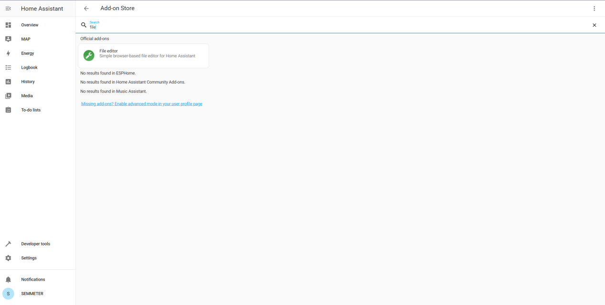The width and height of the screenshot is (605, 305).
Task: Click the Overview dashboard icon
Action: point(8,25)
